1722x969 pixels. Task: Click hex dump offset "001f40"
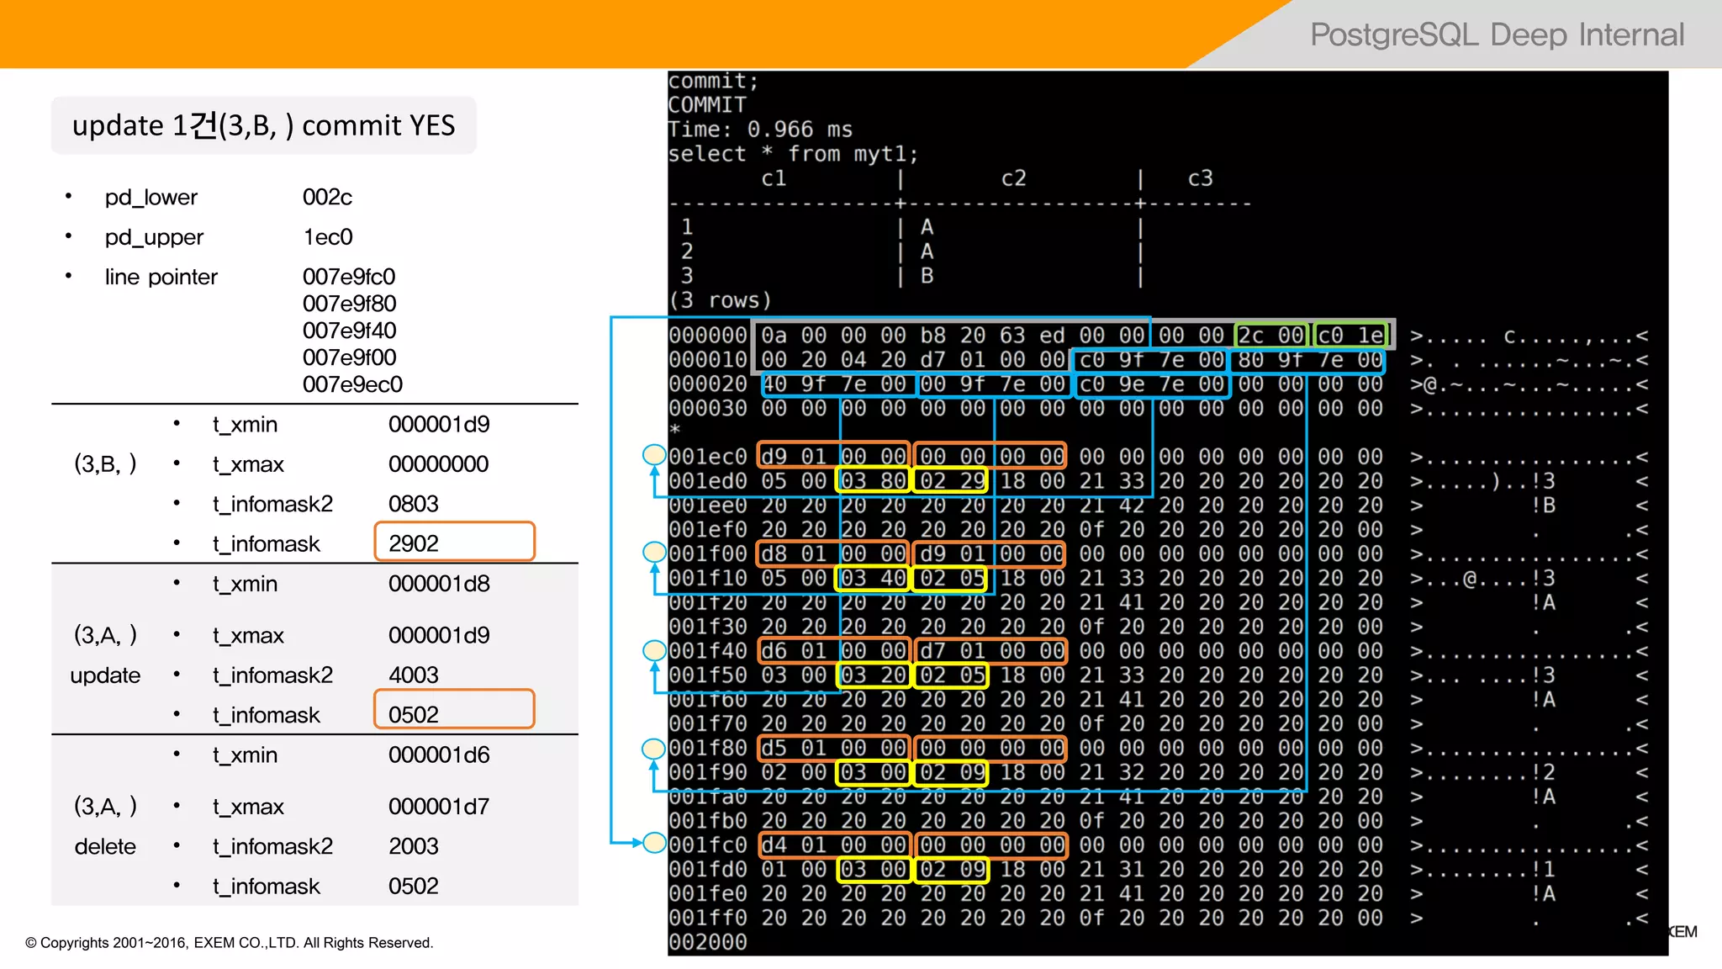(708, 651)
